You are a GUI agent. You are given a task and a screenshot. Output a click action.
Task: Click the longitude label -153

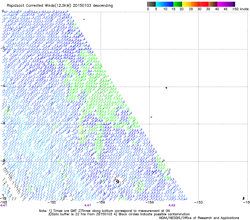click(199, 202)
